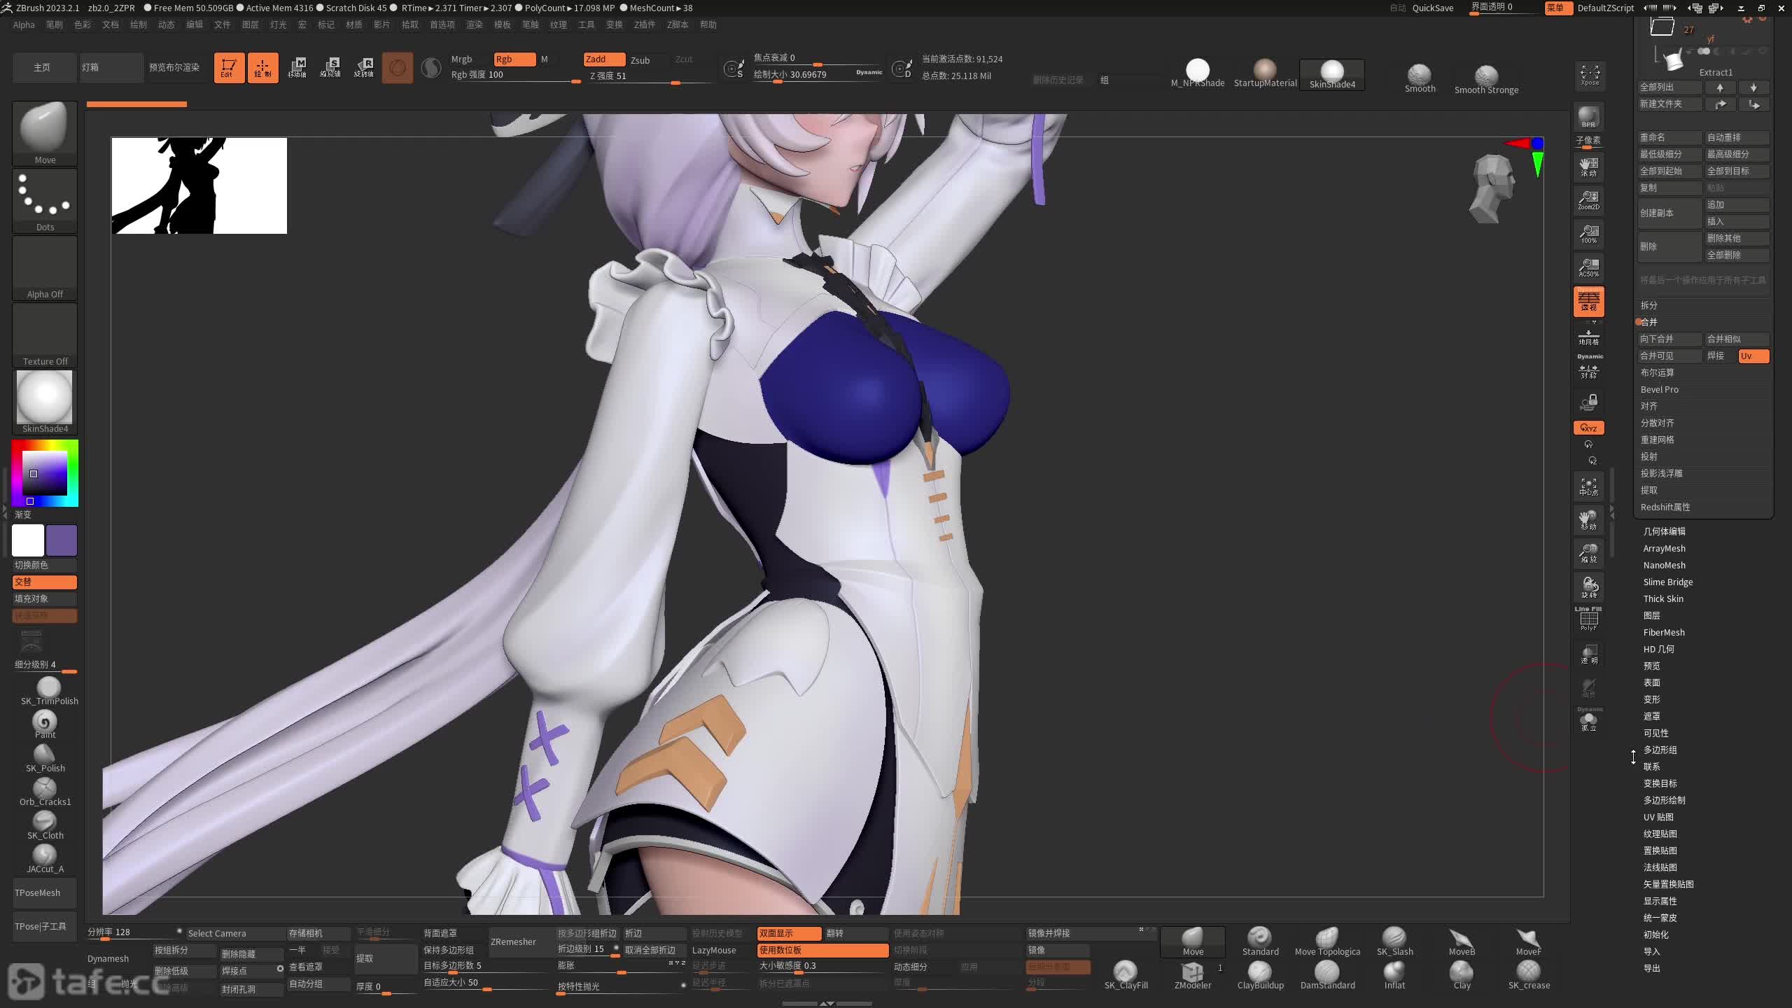Pick the StartupMaterial sphere
Image resolution: width=1792 pixels, height=1008 pixels.
click(x=1265, y=73)
